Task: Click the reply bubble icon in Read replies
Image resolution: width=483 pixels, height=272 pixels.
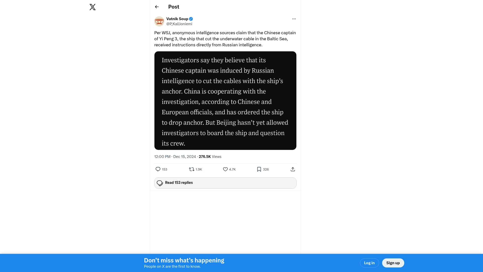Action: coord(160,183)
